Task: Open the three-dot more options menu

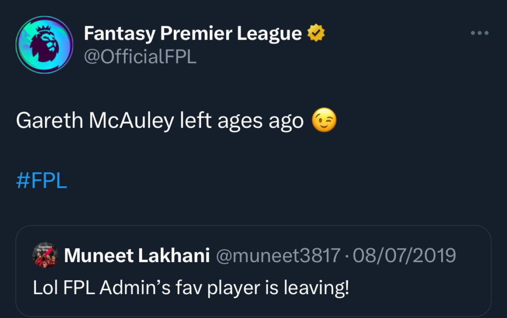Action: point(479,33)
